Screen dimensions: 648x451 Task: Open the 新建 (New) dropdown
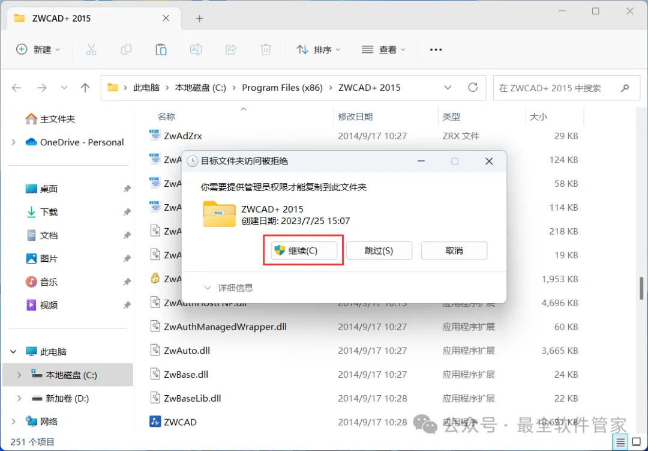point(38,50)
